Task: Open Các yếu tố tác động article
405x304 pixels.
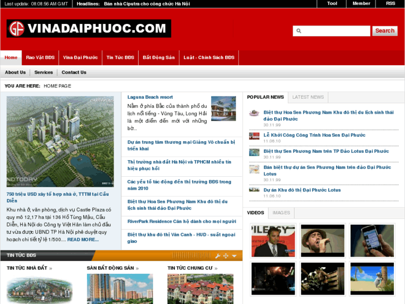Action: pyautogui.click(x=179, y=185)
